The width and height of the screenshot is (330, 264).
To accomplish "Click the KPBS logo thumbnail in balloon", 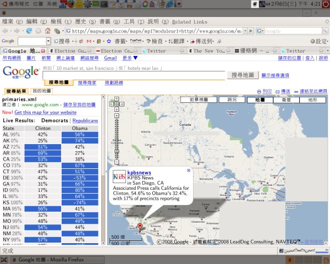I will coord(119,177).
